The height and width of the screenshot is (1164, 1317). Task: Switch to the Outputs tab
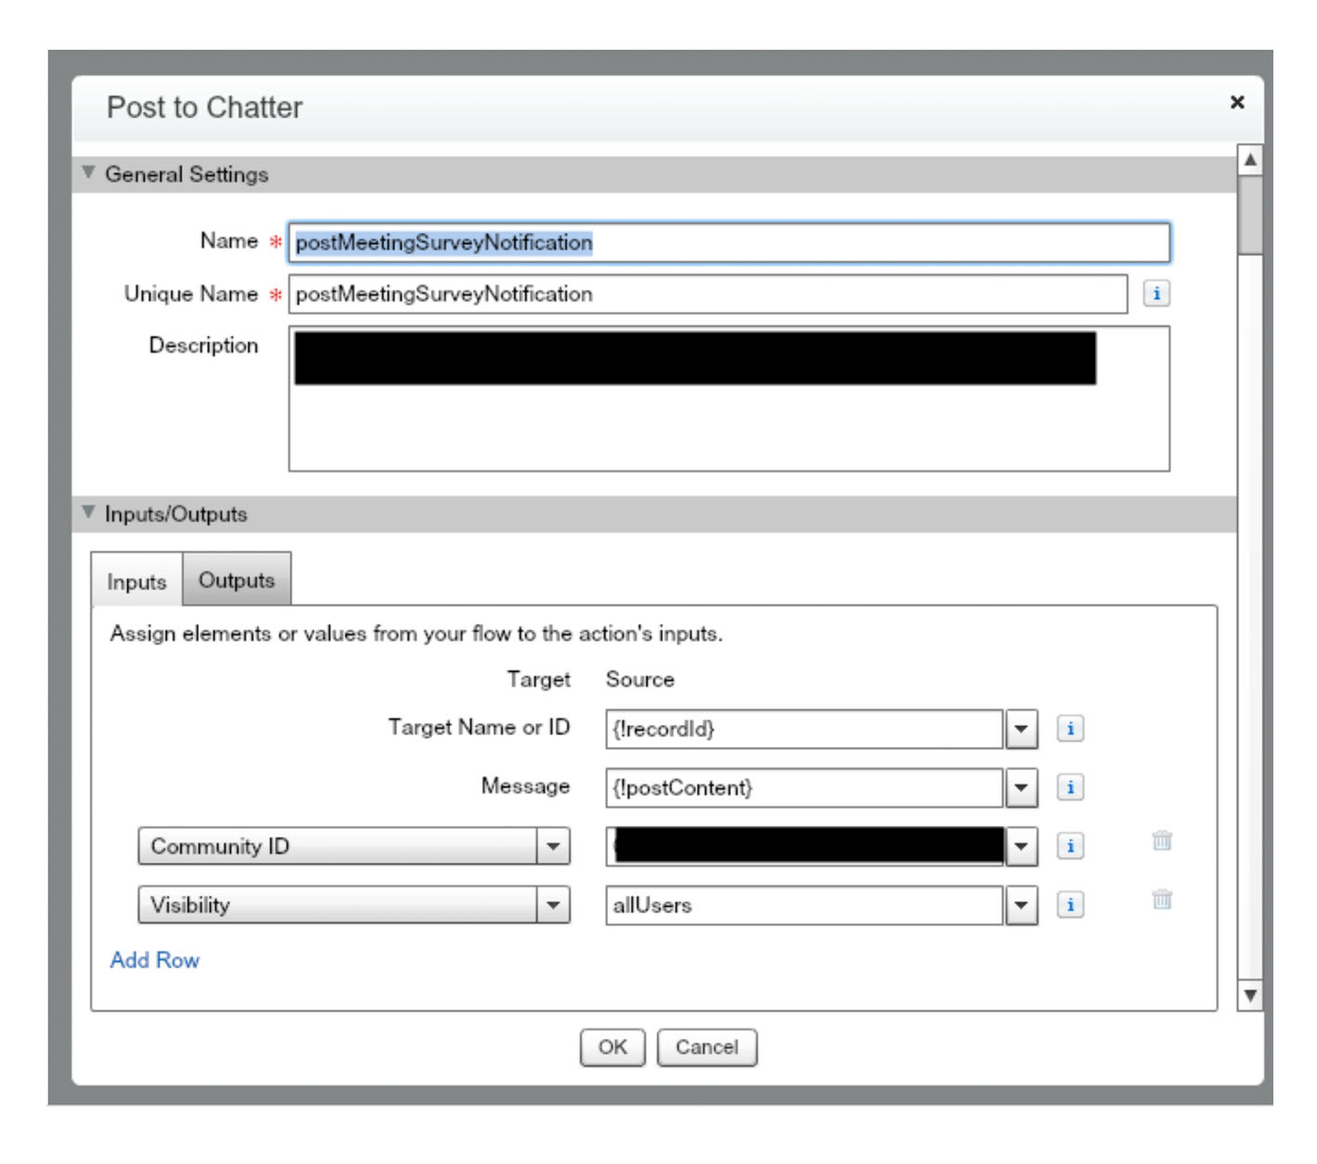coord(237,579)
